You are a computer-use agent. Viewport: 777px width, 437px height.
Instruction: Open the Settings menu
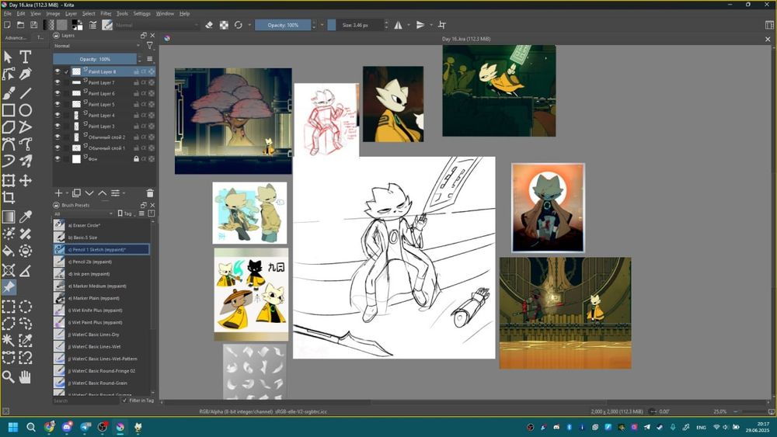pyautogui.click(x=141, y=13)
